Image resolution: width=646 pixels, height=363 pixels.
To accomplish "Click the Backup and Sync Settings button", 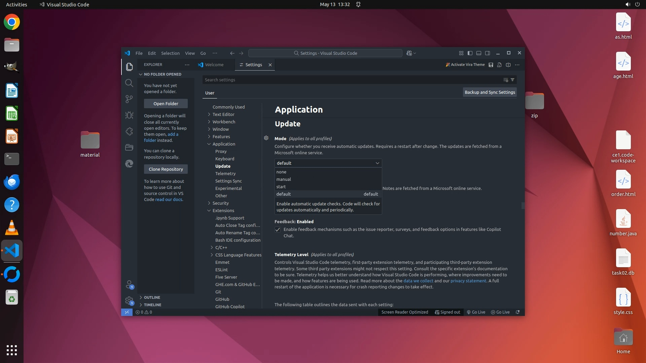I will tap(490, 92).
